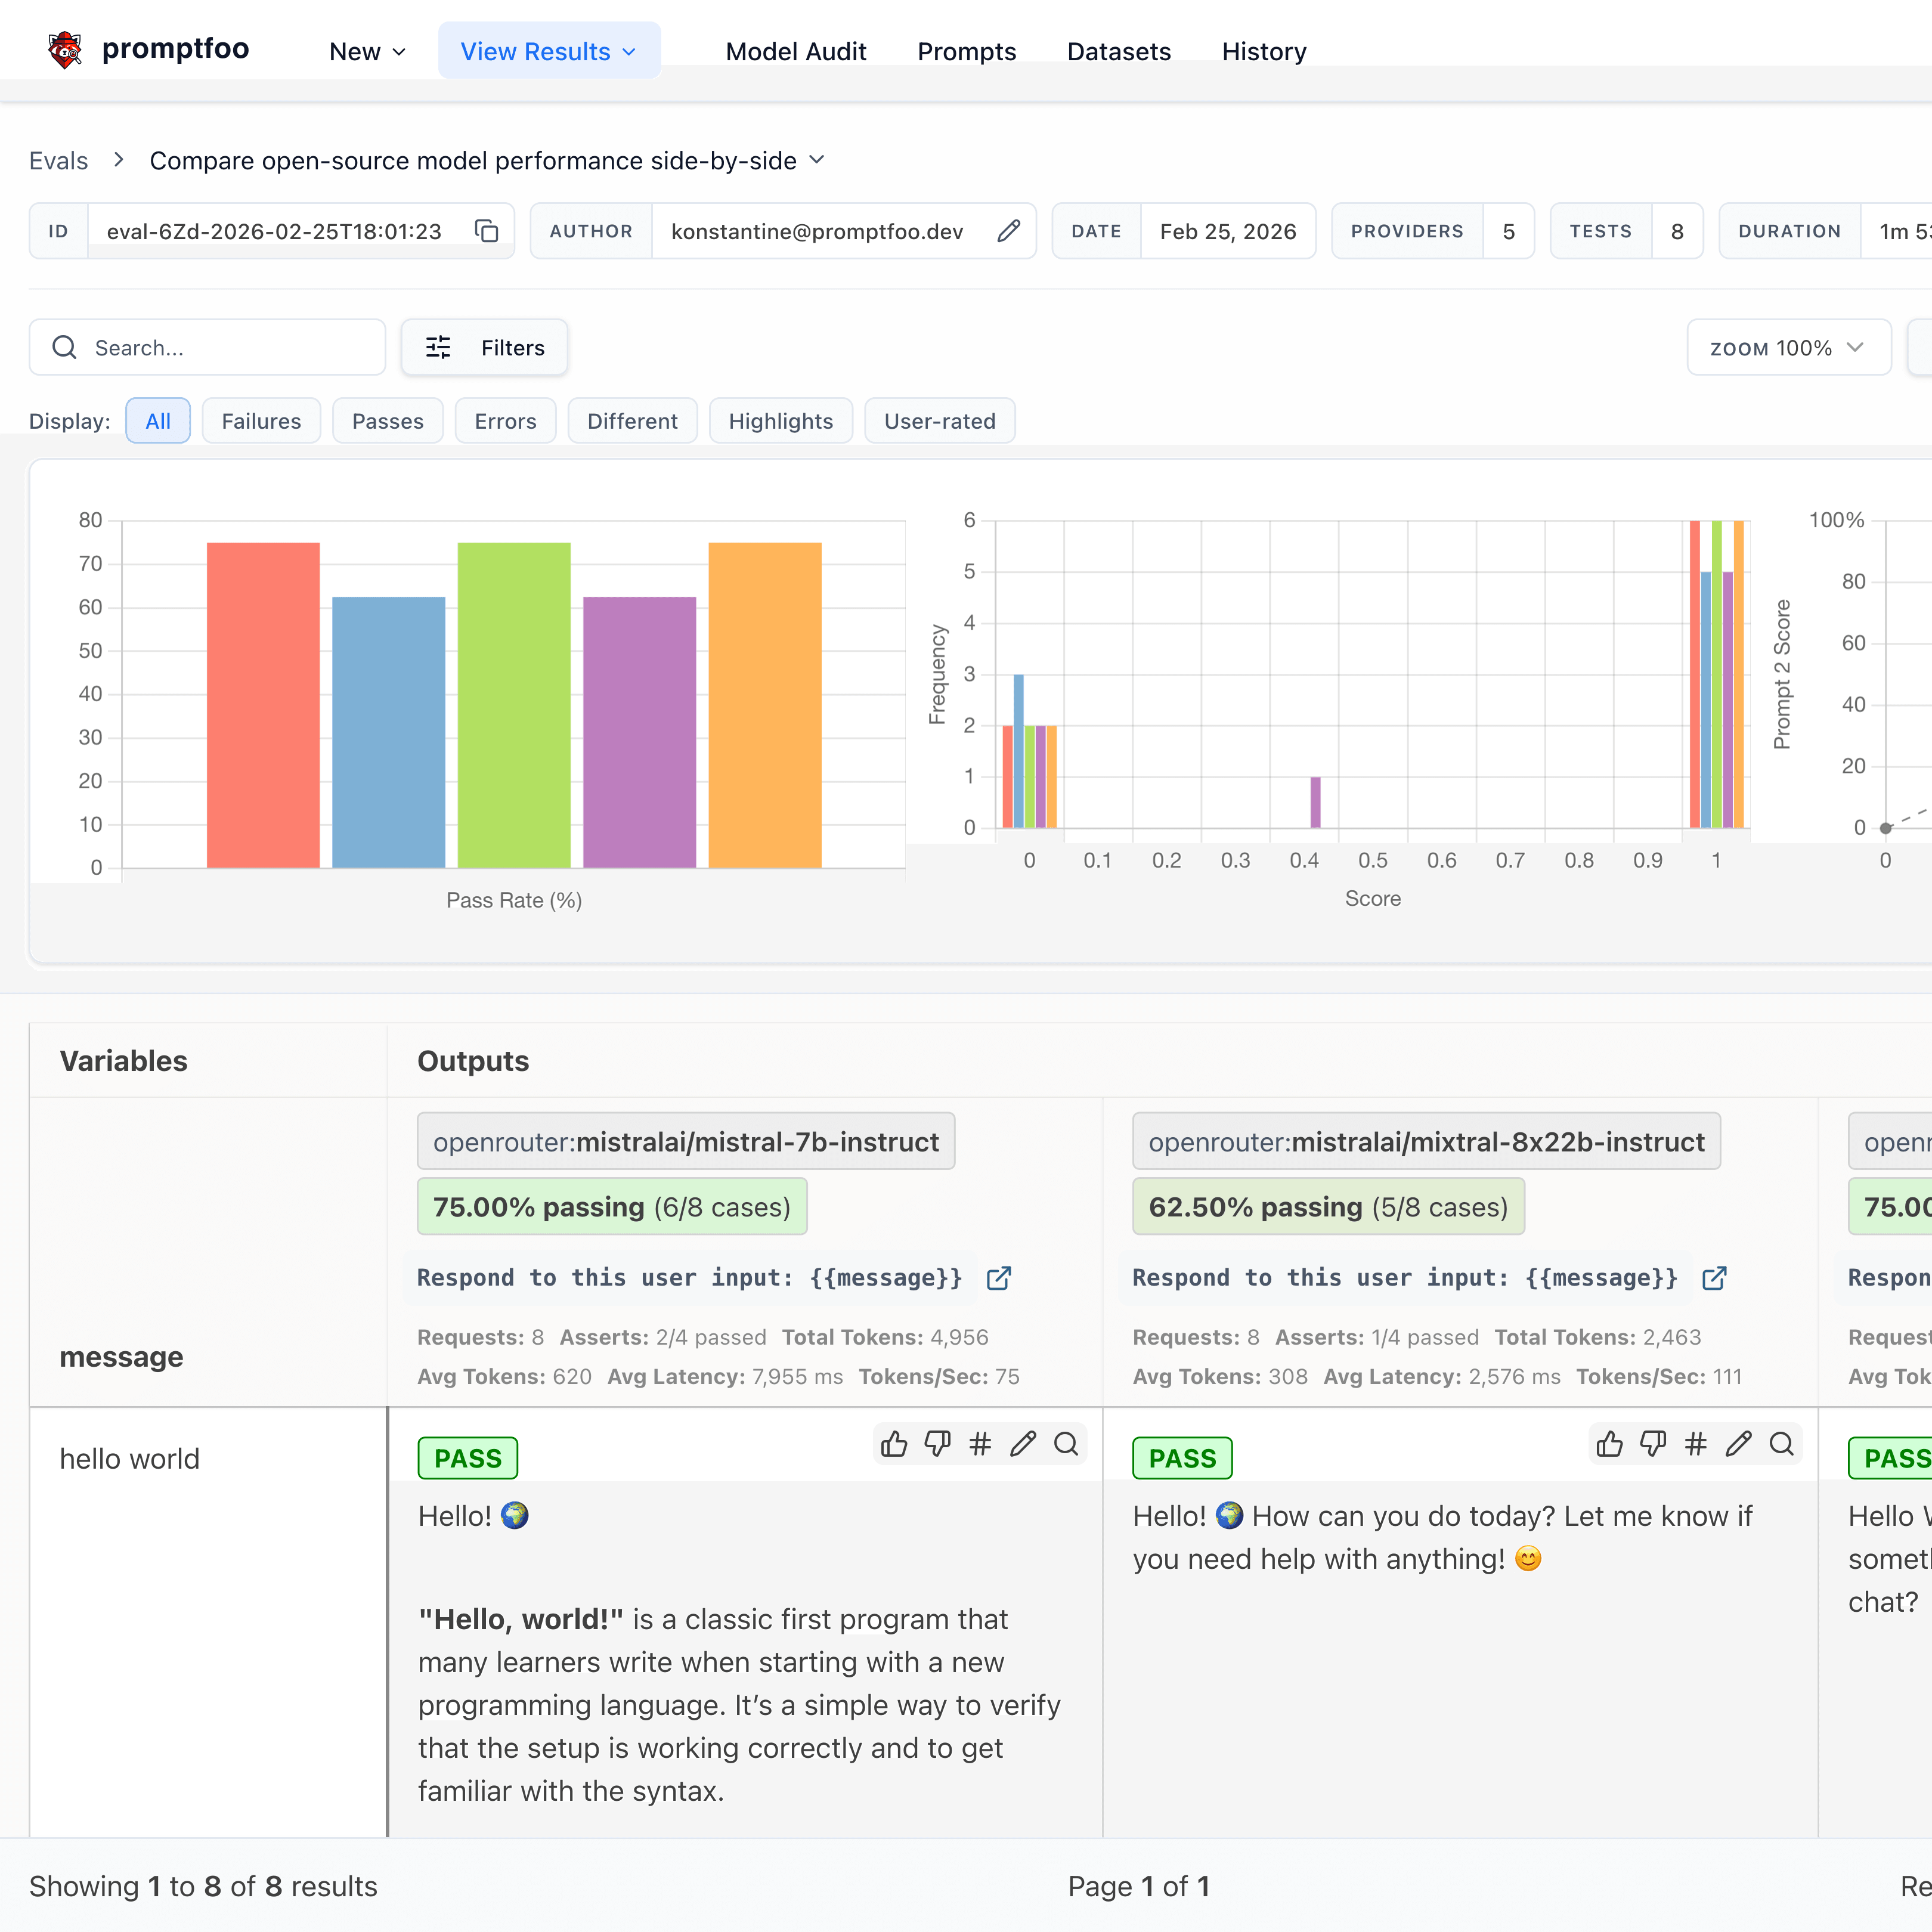The width and height of the screenshot is (1932, 1932).
Task: Edit comment with the pencil icon on the mistral-7b output
Action: coord(1023,1444)
